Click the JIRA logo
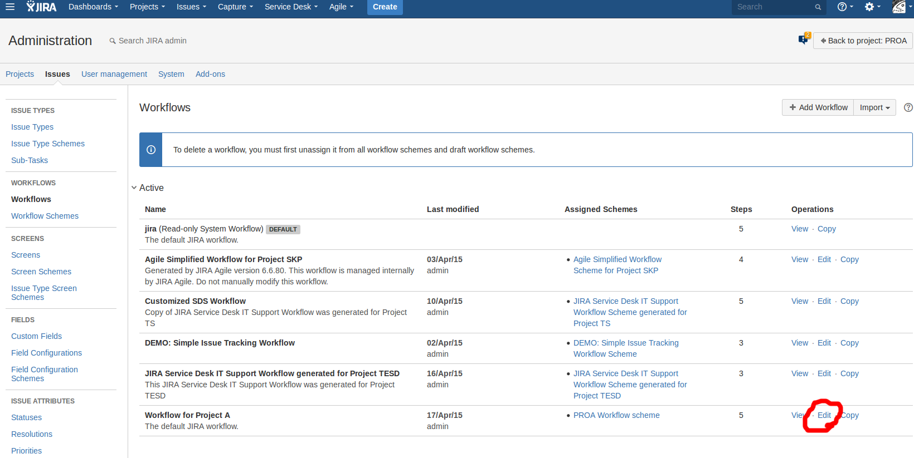Screen dimensions: 914x458 [x=41, y=7]
